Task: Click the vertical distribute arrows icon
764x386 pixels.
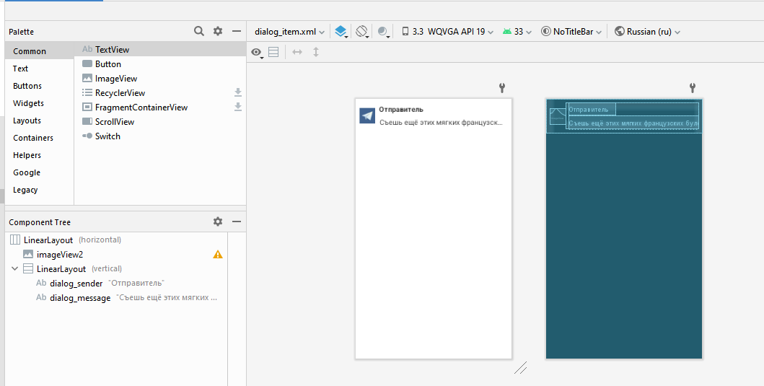Action: (x=316, y=52)
